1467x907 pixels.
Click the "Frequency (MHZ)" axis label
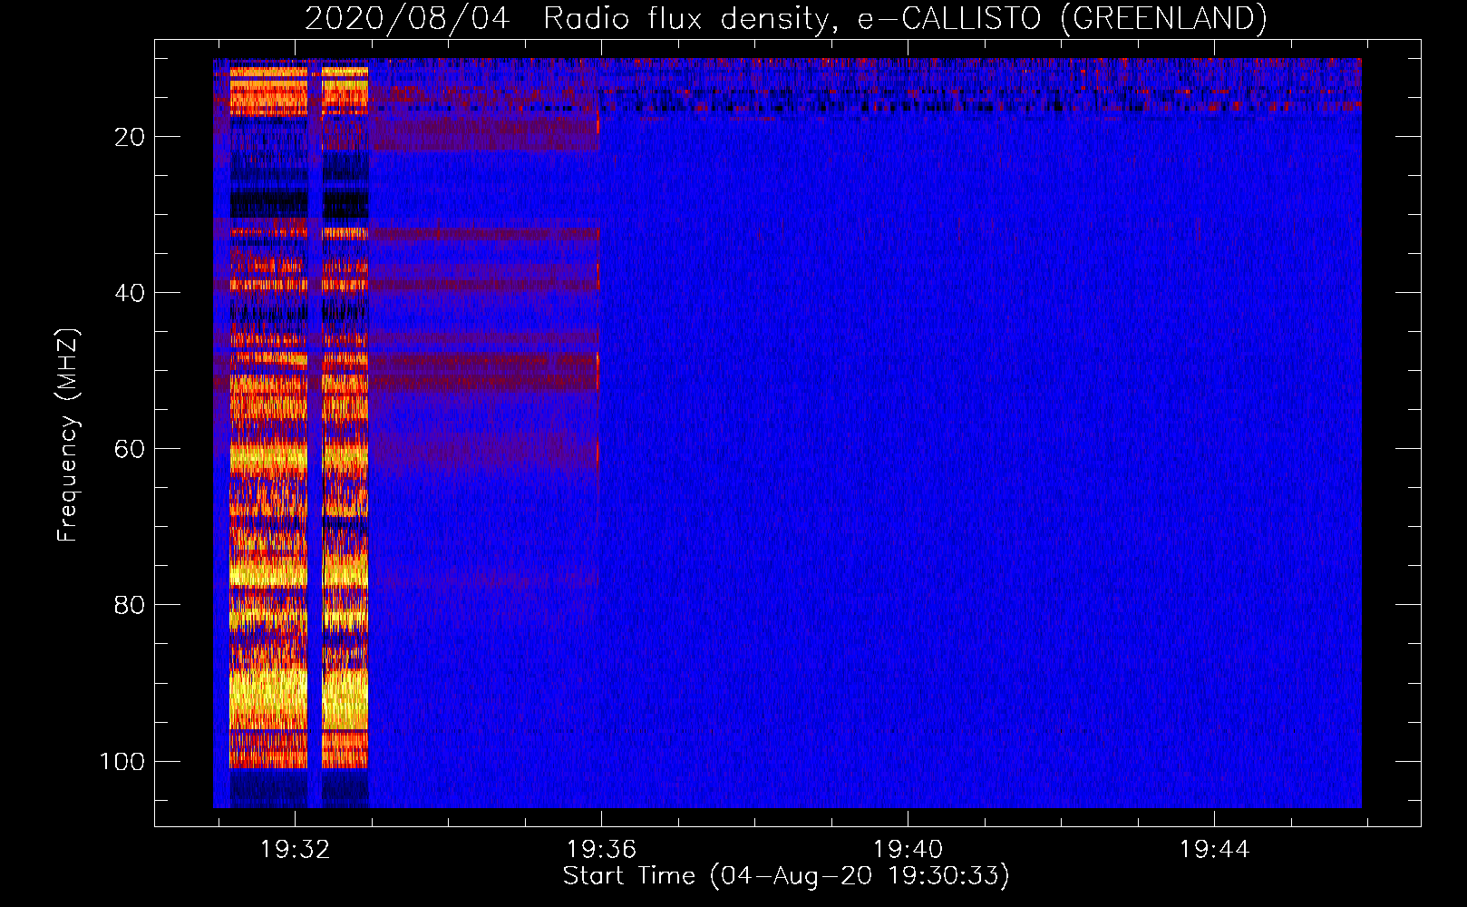(68, 435)
